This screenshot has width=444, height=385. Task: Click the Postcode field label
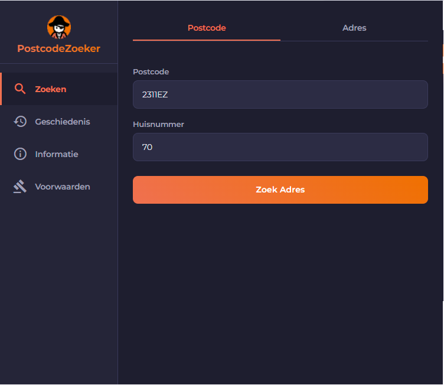151,71
